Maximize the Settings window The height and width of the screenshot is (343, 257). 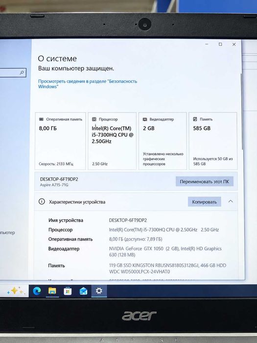point(220,44)
